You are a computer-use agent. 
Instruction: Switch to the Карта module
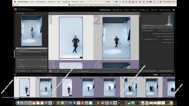(127, 10)
